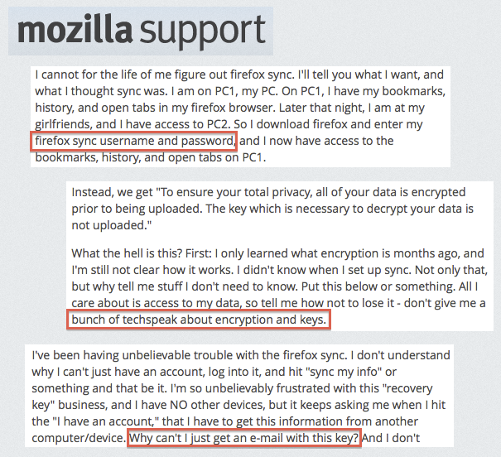Click the word "mozilla" in the header
Viewport: 501px width, 457px height.
tap(75, 30)
